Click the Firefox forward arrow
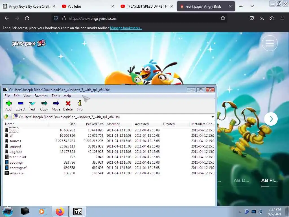Image resolution: width=289 pixels, height=217 pixels. tap(17, 18)
